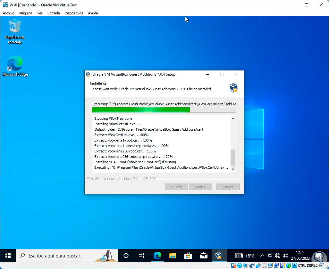The width and height of the screenshot is (329, 269).
Task: Click the VirtualBox shared folders indicator
Action: 264,266
